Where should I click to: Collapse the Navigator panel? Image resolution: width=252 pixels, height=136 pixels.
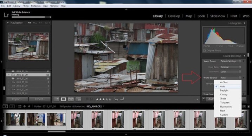click(8, 23)
